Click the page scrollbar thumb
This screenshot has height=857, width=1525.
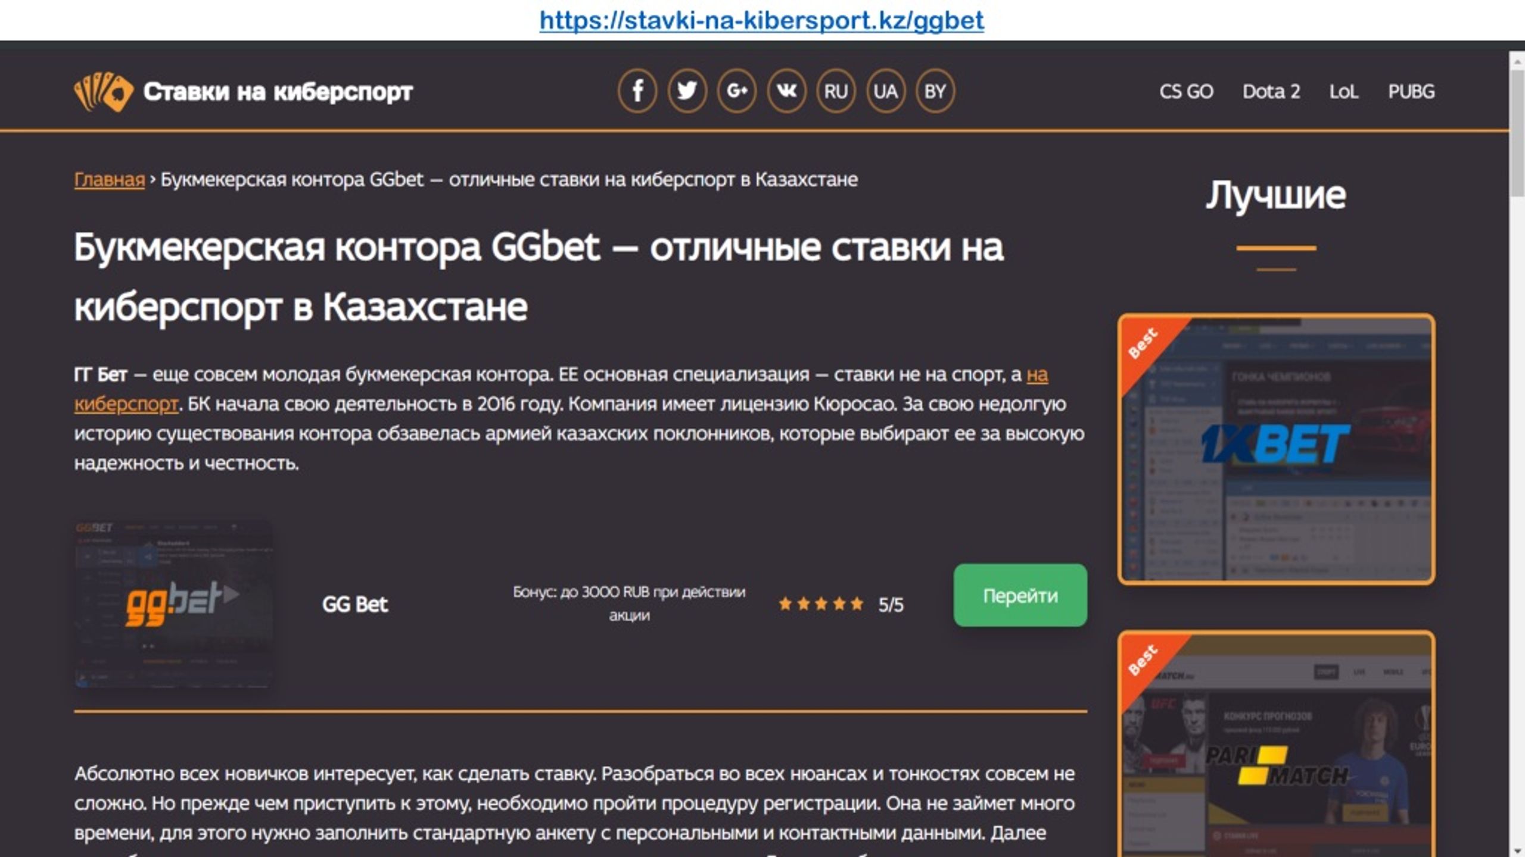pyautogui.click(x=1517, y=134)
